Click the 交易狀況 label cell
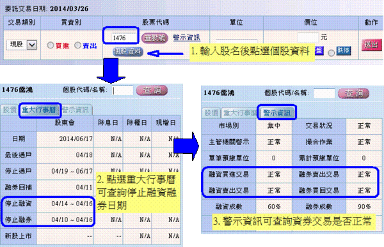Screen dimensions: 384x247 click(x=319, y=126)
